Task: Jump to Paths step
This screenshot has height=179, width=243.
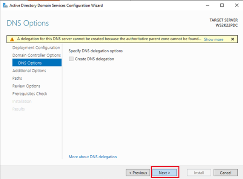Action: [x=17, y=78]
